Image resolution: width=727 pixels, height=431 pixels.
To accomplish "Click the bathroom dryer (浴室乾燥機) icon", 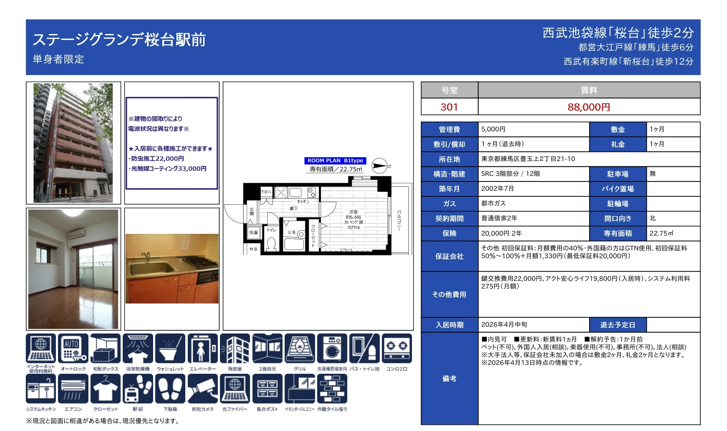I will [138, 348].
